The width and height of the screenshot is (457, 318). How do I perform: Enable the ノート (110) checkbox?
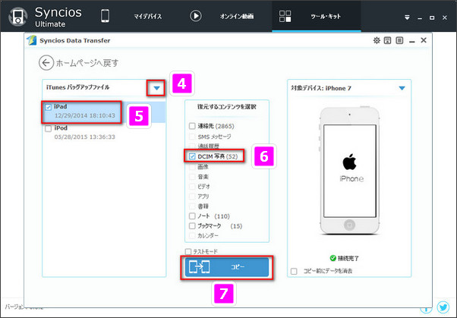coord(192,216)
